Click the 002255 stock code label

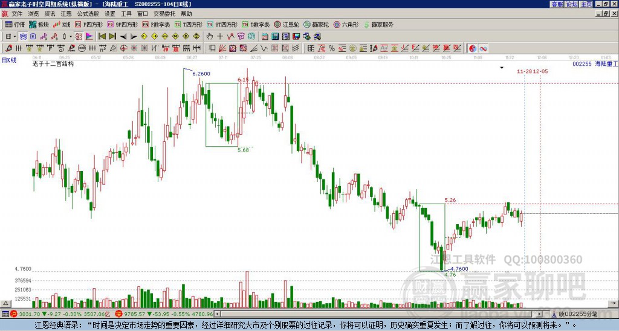pos(582,63)
